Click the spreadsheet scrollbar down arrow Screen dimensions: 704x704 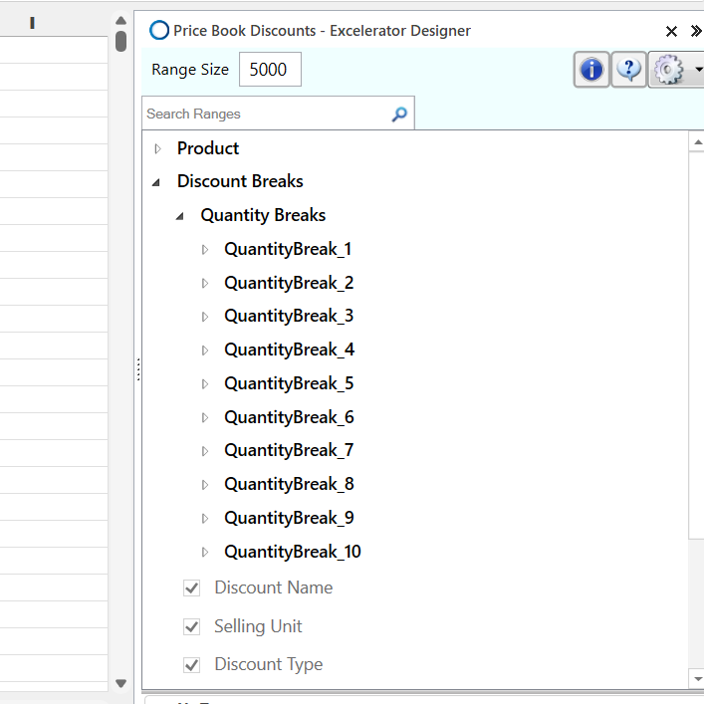click(121, 683)
